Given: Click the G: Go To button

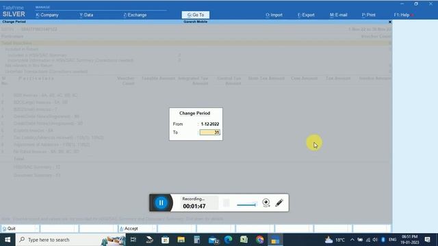Looking at the screenshot, I should (196, 15).
